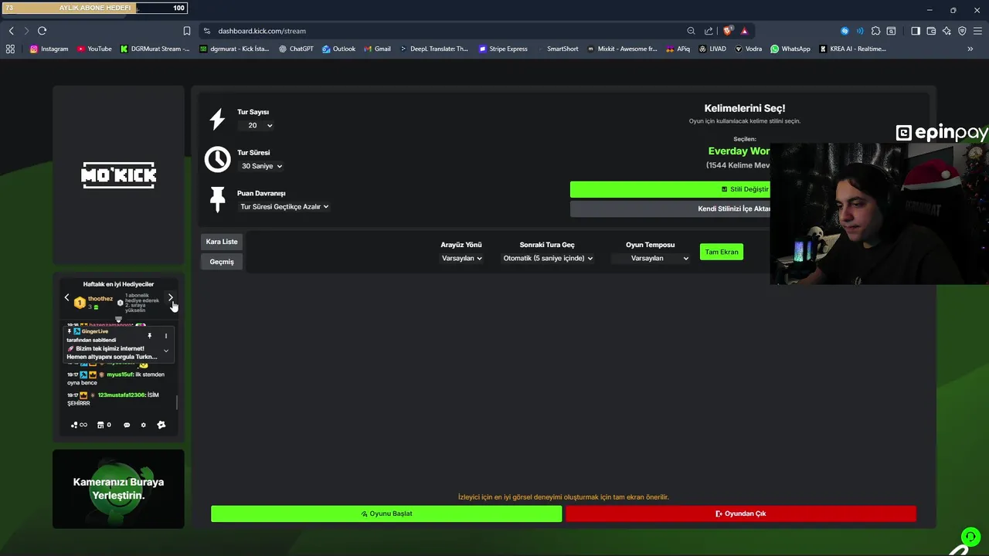Image resolution: width=989 pixels, height=556 pixels.
Task: Click the pin icon on pinned message
Action: [150, 336]
